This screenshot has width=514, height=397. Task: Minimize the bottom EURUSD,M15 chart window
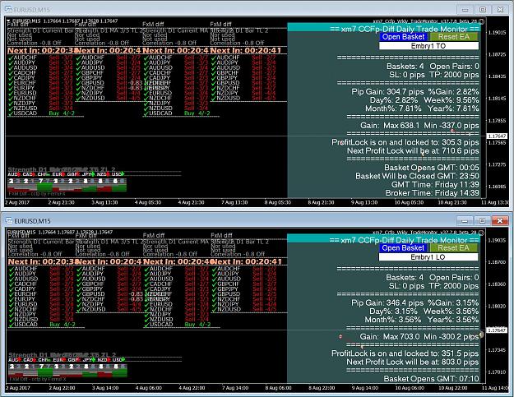pyautogui.click(x=465, y=221)
